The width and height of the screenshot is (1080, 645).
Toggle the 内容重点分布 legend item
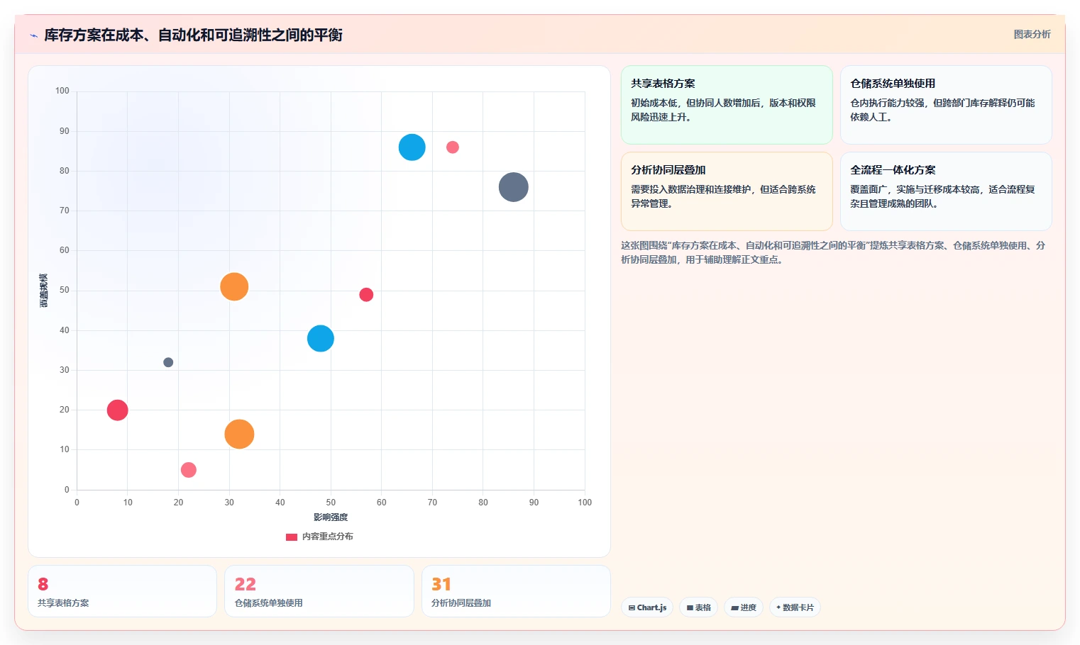[319, 537]
